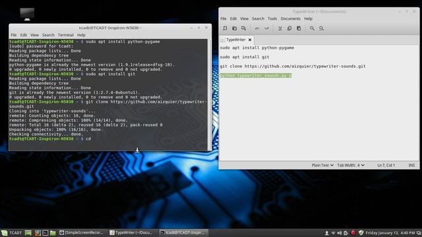The height and width of the screenshot is (237, 422).
Task: Click terminal title bar tcadt@TCADT-Inspiron-N5030
Action: click(110, 28)
